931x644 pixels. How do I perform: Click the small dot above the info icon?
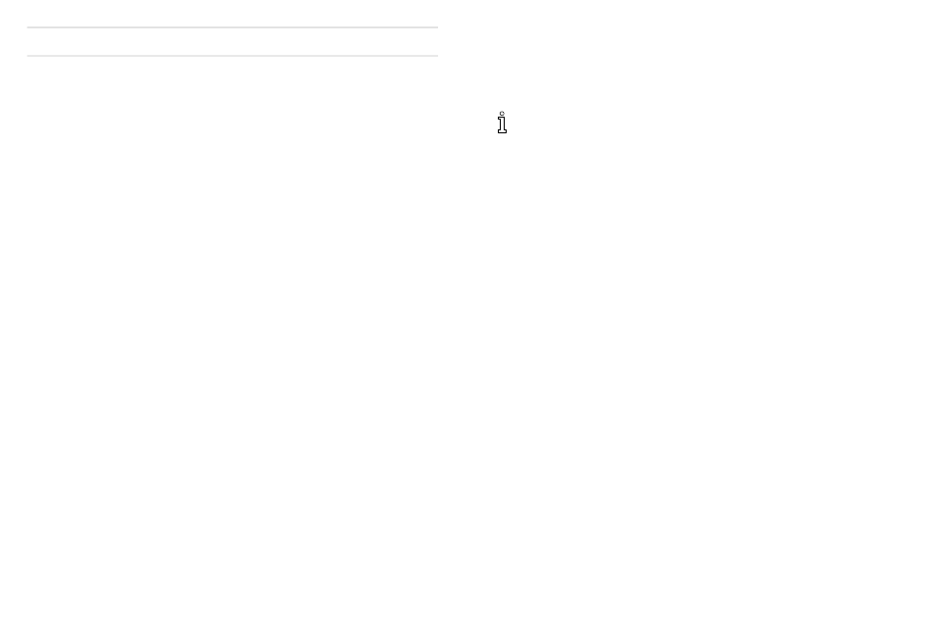(x=503, y=114)
